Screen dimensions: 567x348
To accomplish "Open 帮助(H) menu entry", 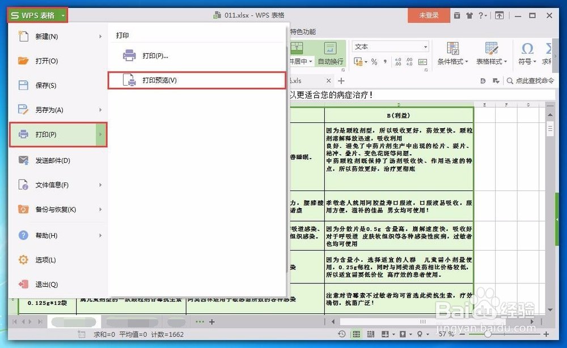I will pyautogui.click(x=58, y=236).
